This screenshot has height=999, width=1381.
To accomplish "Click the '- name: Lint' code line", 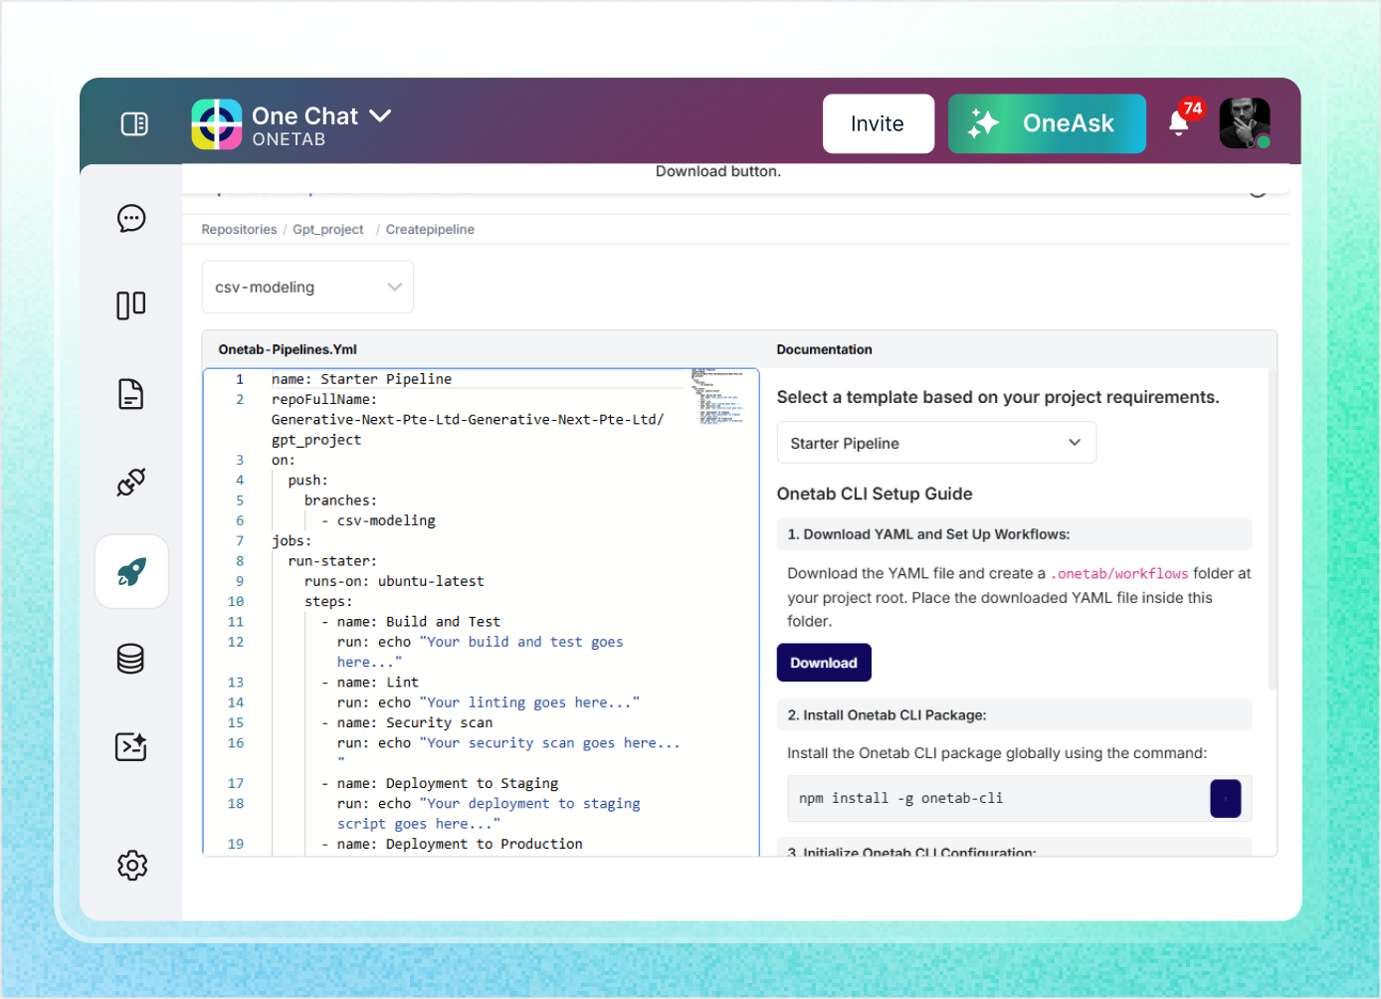I will tap(370, 683).
